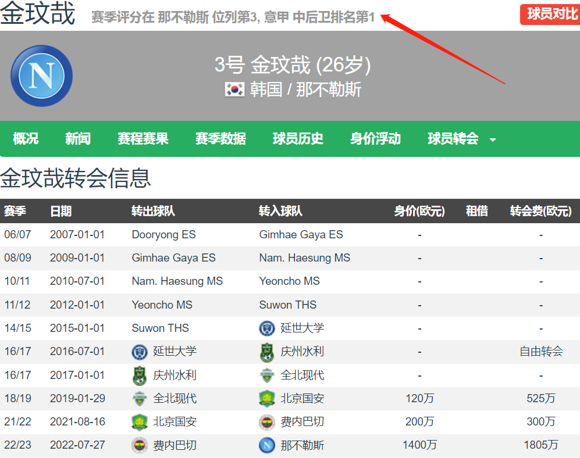Click the 1805万 transfer fee cell
This screenshot has height=458, width=580.
(541, 445)
